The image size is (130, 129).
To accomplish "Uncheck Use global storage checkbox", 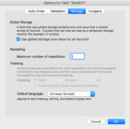I will [x=18, y=39].
